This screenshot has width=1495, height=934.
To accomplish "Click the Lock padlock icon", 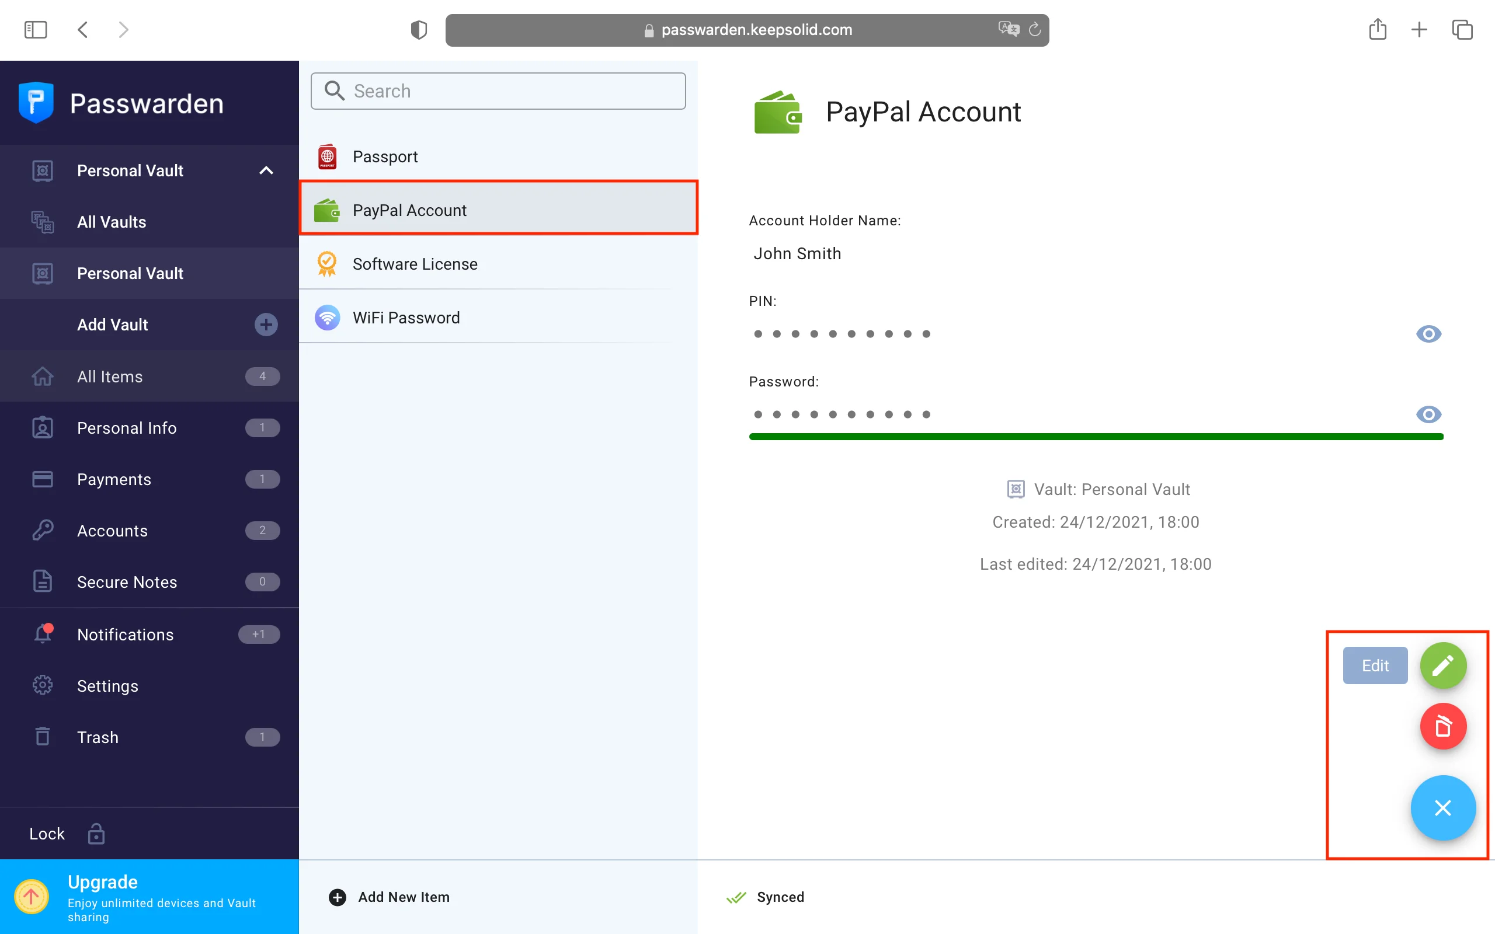I will pos(96,834).
